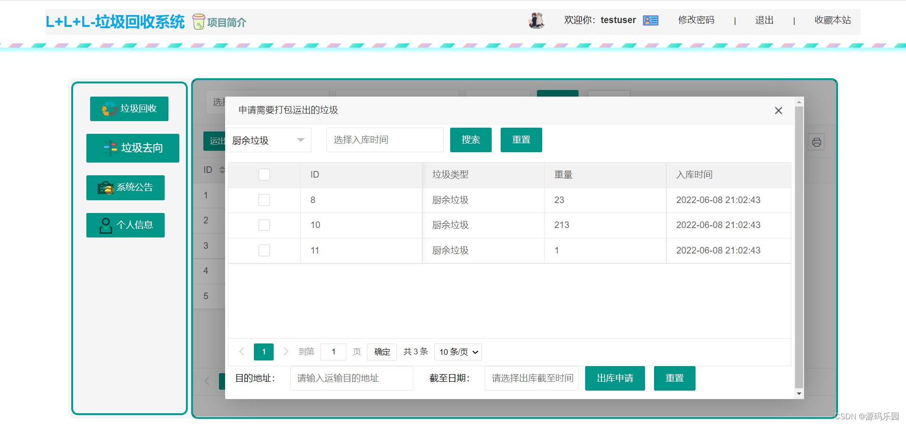Screen dimensions: 906x425
Task: Toggle the select-all checkbox in table header
Action: [x=264, y=174]
